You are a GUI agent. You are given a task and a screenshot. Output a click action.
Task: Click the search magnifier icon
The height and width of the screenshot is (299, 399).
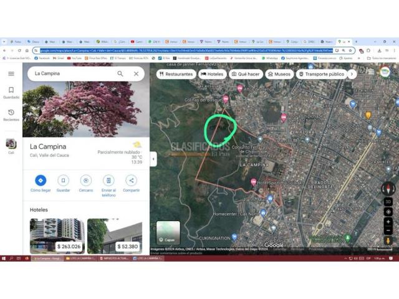click(120, 74)
